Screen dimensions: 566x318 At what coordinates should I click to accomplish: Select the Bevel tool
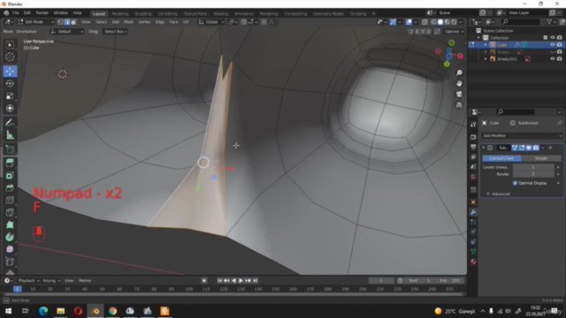click(x=10, y=188)
